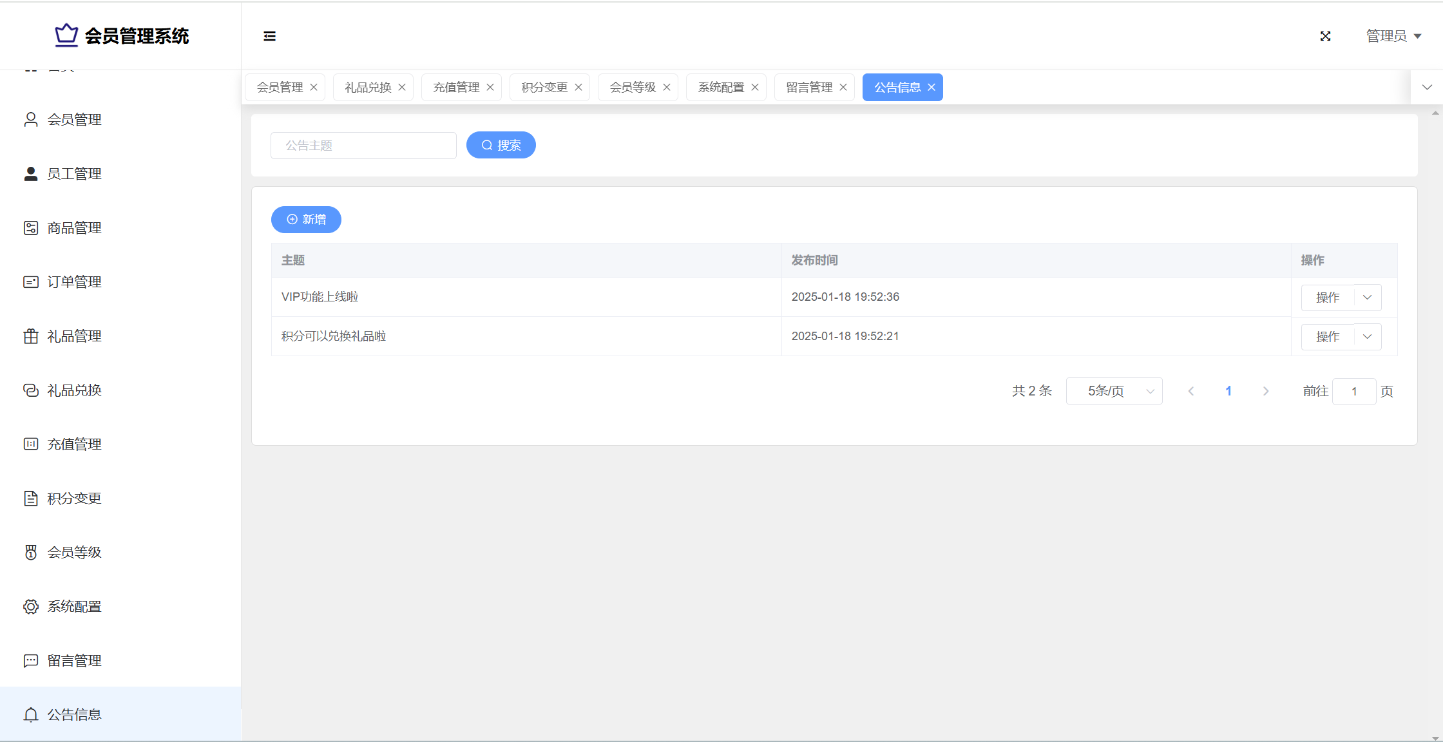Image resolution: width=1443 pixels, height=742 pixels.
Task: Switch to the 礼品兑换 tab
Action: tap(367, 88)
